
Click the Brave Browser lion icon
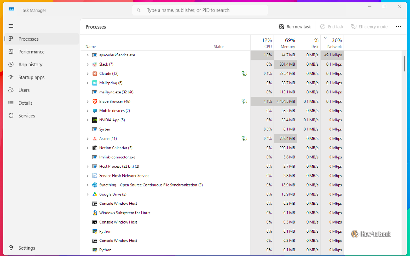pyautogui.click(x=95, y=101)
